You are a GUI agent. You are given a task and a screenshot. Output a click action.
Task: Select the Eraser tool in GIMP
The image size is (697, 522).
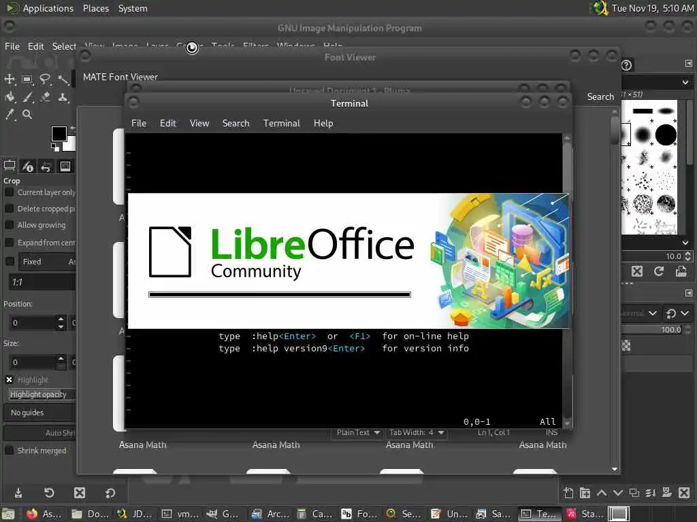(45, 97)
